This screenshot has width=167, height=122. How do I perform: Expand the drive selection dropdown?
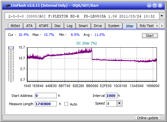pyautogui.click(x=162, y=16)
